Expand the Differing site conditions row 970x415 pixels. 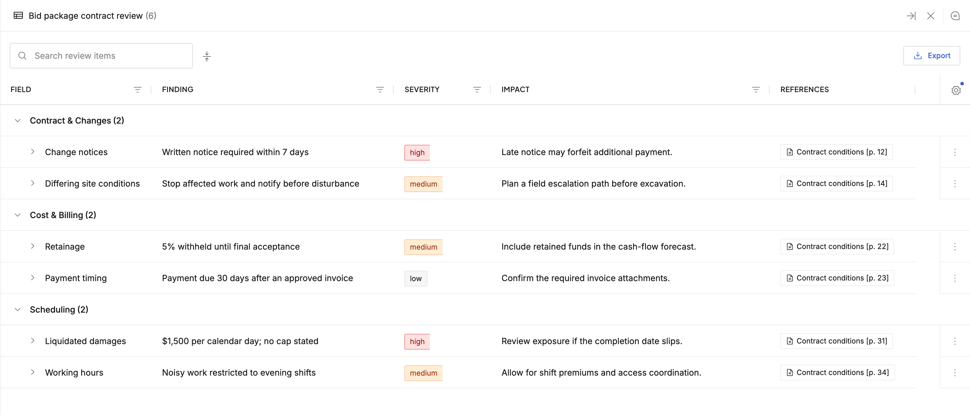click(33, 183)
